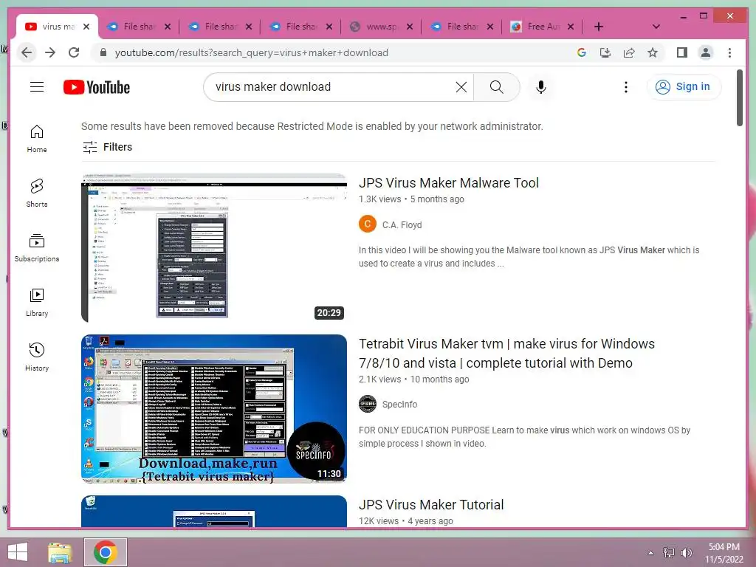This screenshot has height=567, width=756.
Task: Close the www.sp tab
Action: pos(409,27)
